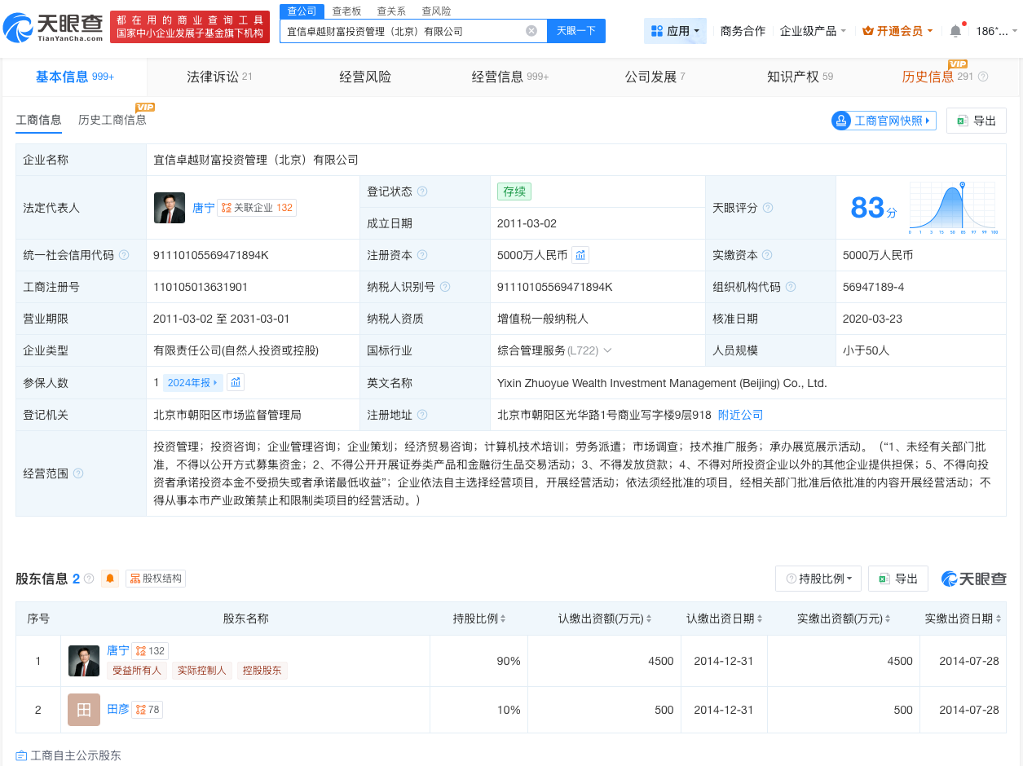Click the 应用 grid icon
The width and height of the screenshot is (1023, 766).
[657, 31]
